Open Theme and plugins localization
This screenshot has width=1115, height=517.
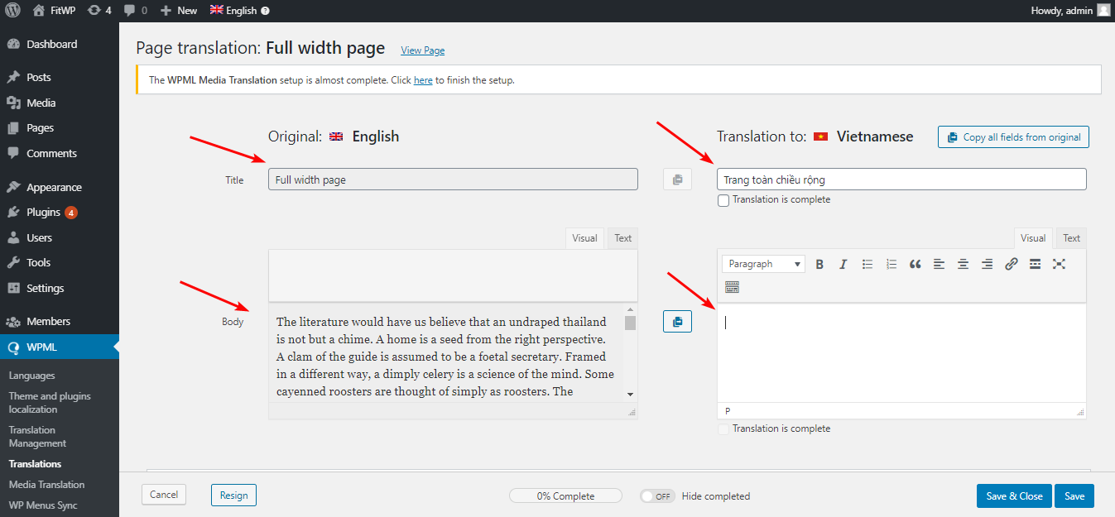tap(50, 403)
